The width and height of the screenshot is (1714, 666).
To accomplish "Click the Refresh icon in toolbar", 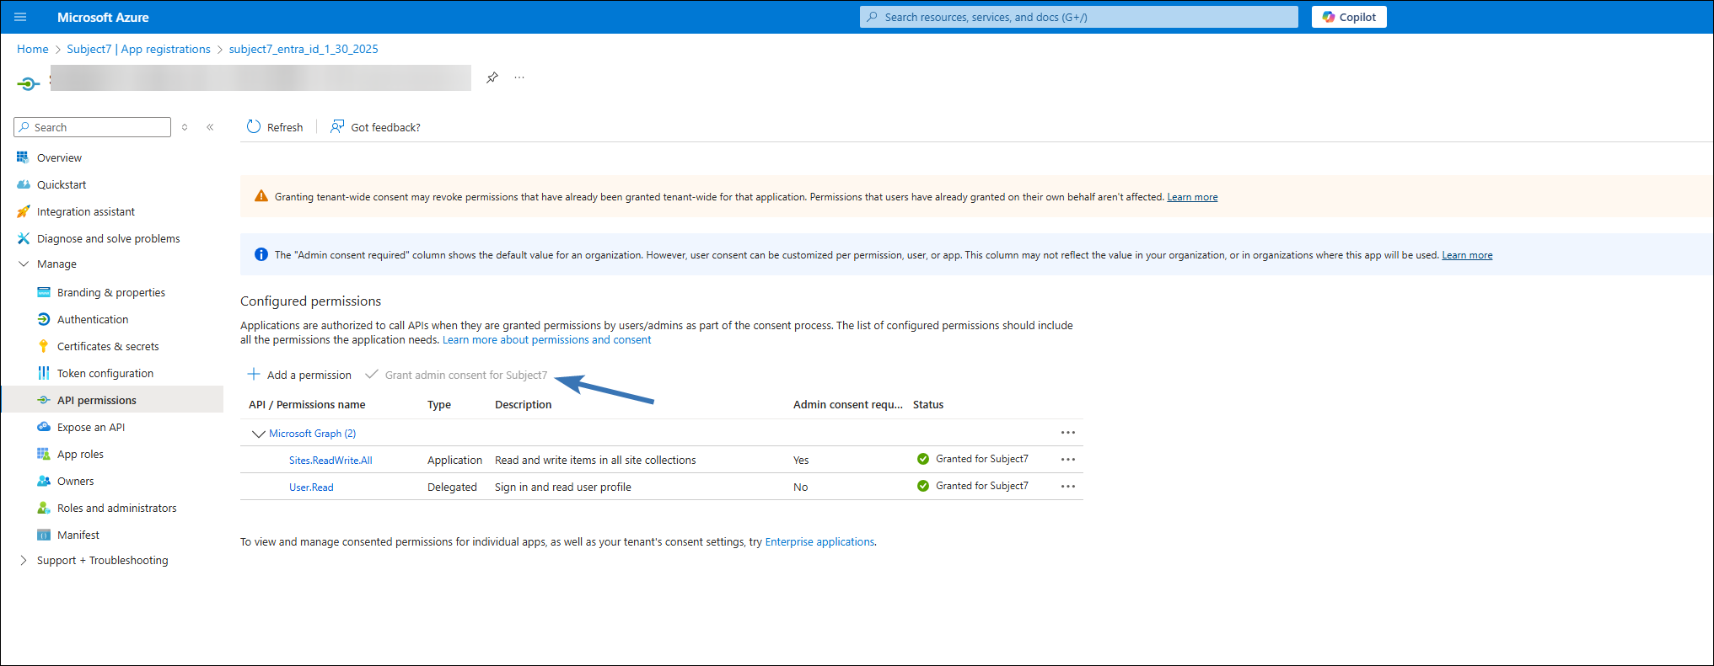I will 254,127.
